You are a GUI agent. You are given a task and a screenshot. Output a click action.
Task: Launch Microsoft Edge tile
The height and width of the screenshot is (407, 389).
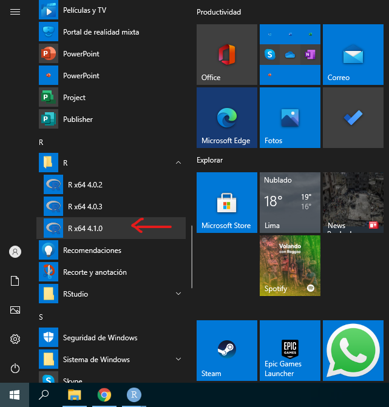pyautogui.click(x=227, y=118)
